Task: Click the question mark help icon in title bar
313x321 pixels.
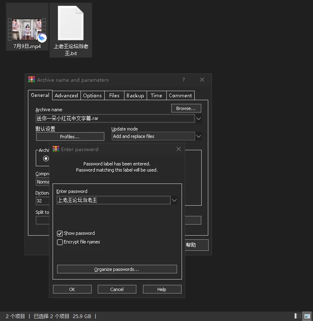Action: pos(184,80)
